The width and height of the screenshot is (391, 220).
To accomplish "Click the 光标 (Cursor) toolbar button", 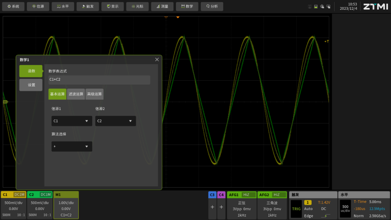I will click(x=137, y=6).
